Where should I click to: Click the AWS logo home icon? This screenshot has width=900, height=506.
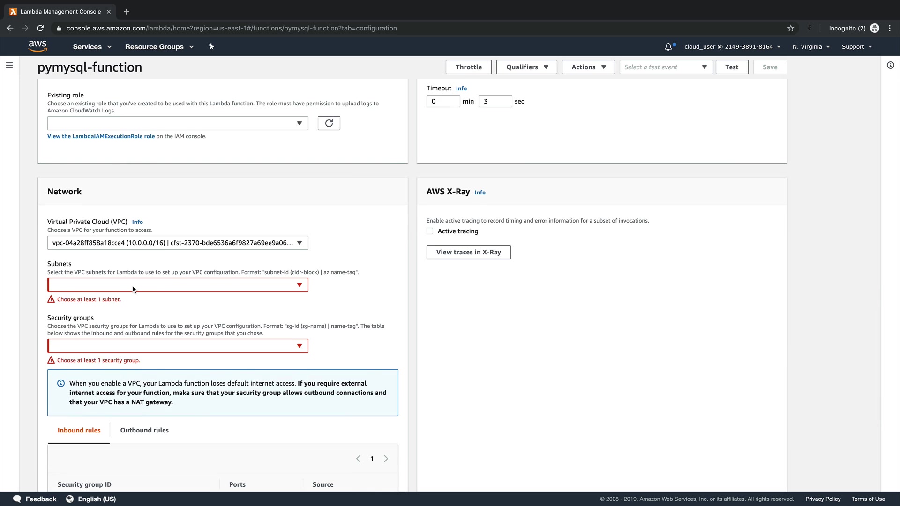(x=37, y=46)
